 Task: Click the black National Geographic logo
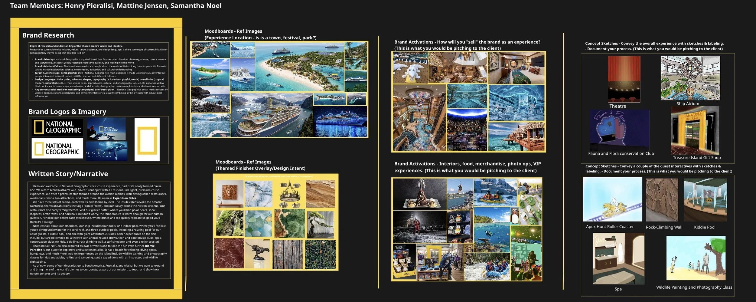pyautogui.click(x=57, y=127)
